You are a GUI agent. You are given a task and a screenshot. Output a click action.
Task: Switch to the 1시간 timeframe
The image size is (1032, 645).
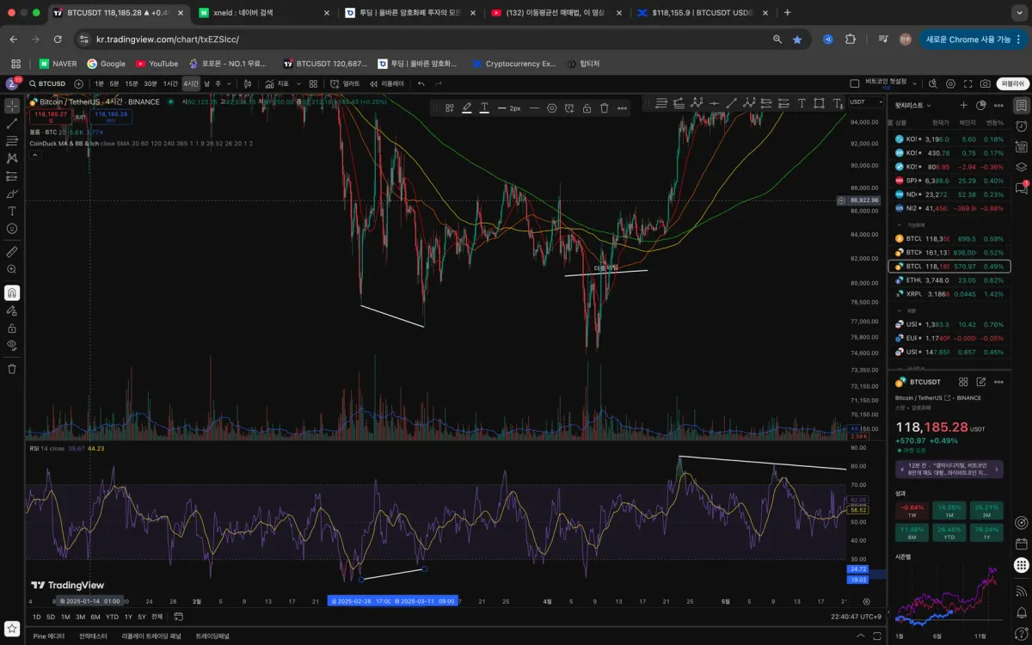170,83
